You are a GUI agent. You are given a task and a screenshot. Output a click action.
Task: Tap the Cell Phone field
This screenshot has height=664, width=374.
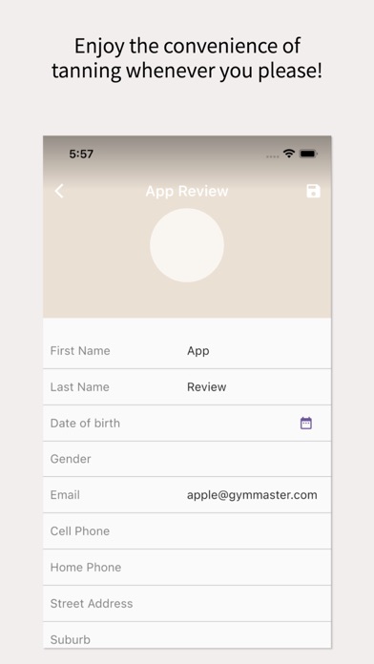tap(187, 531)
